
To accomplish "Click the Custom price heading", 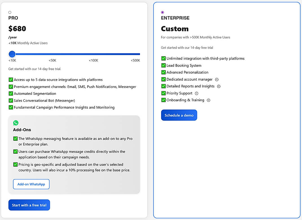I will point(175,29).
